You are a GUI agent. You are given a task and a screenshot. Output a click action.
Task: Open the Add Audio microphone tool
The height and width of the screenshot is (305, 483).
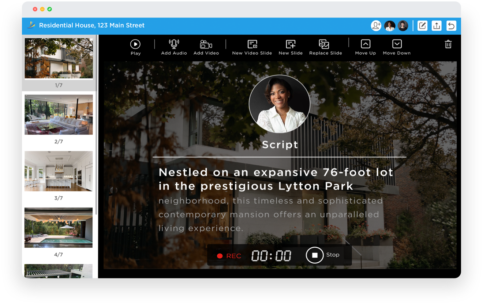(x=174, y=47)
